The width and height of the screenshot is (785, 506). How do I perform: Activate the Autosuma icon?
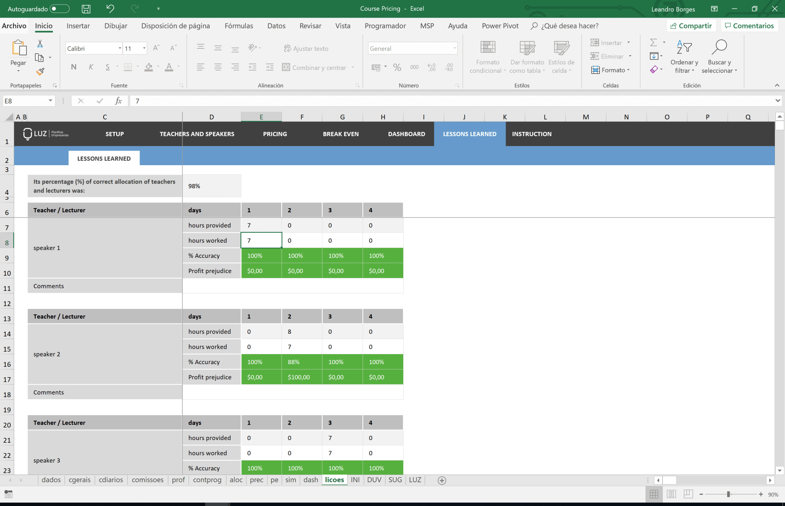[654, 42]
